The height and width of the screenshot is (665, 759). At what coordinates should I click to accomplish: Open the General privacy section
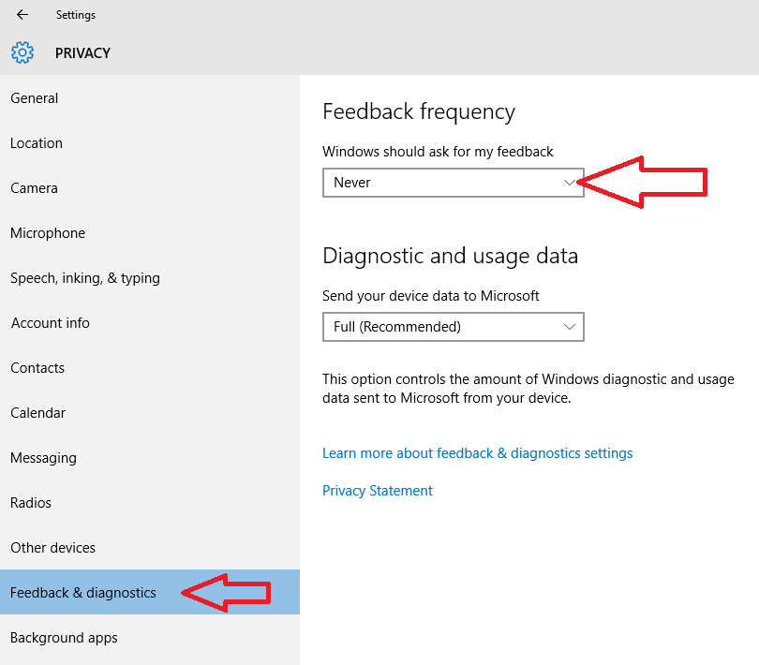pos(150,98)
